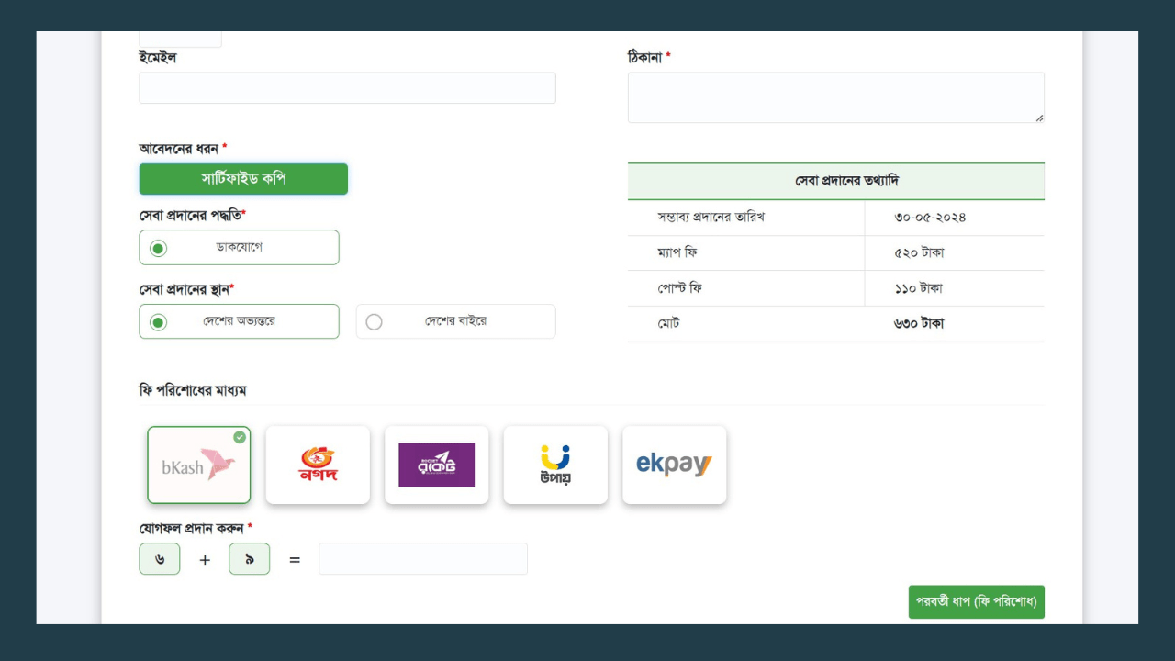Click the সেবা প্রদানের স্থান label
This screenshot has width=1175, height=661.
coord(186,289)
